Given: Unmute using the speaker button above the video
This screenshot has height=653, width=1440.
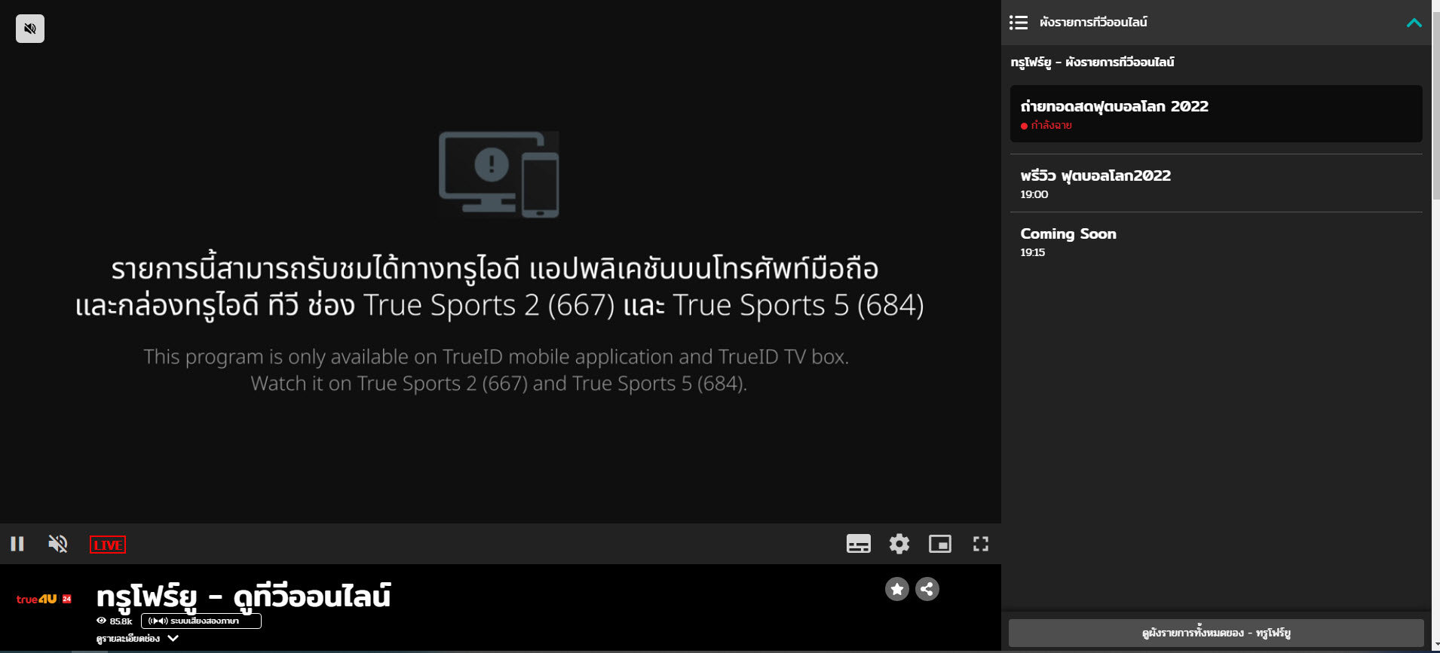Looking at the screenshot, I should [x=30, y=29].
